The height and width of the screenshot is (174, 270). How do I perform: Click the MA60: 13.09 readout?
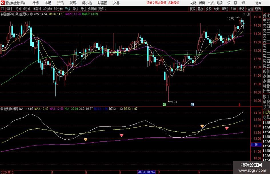tap(90, 14)
